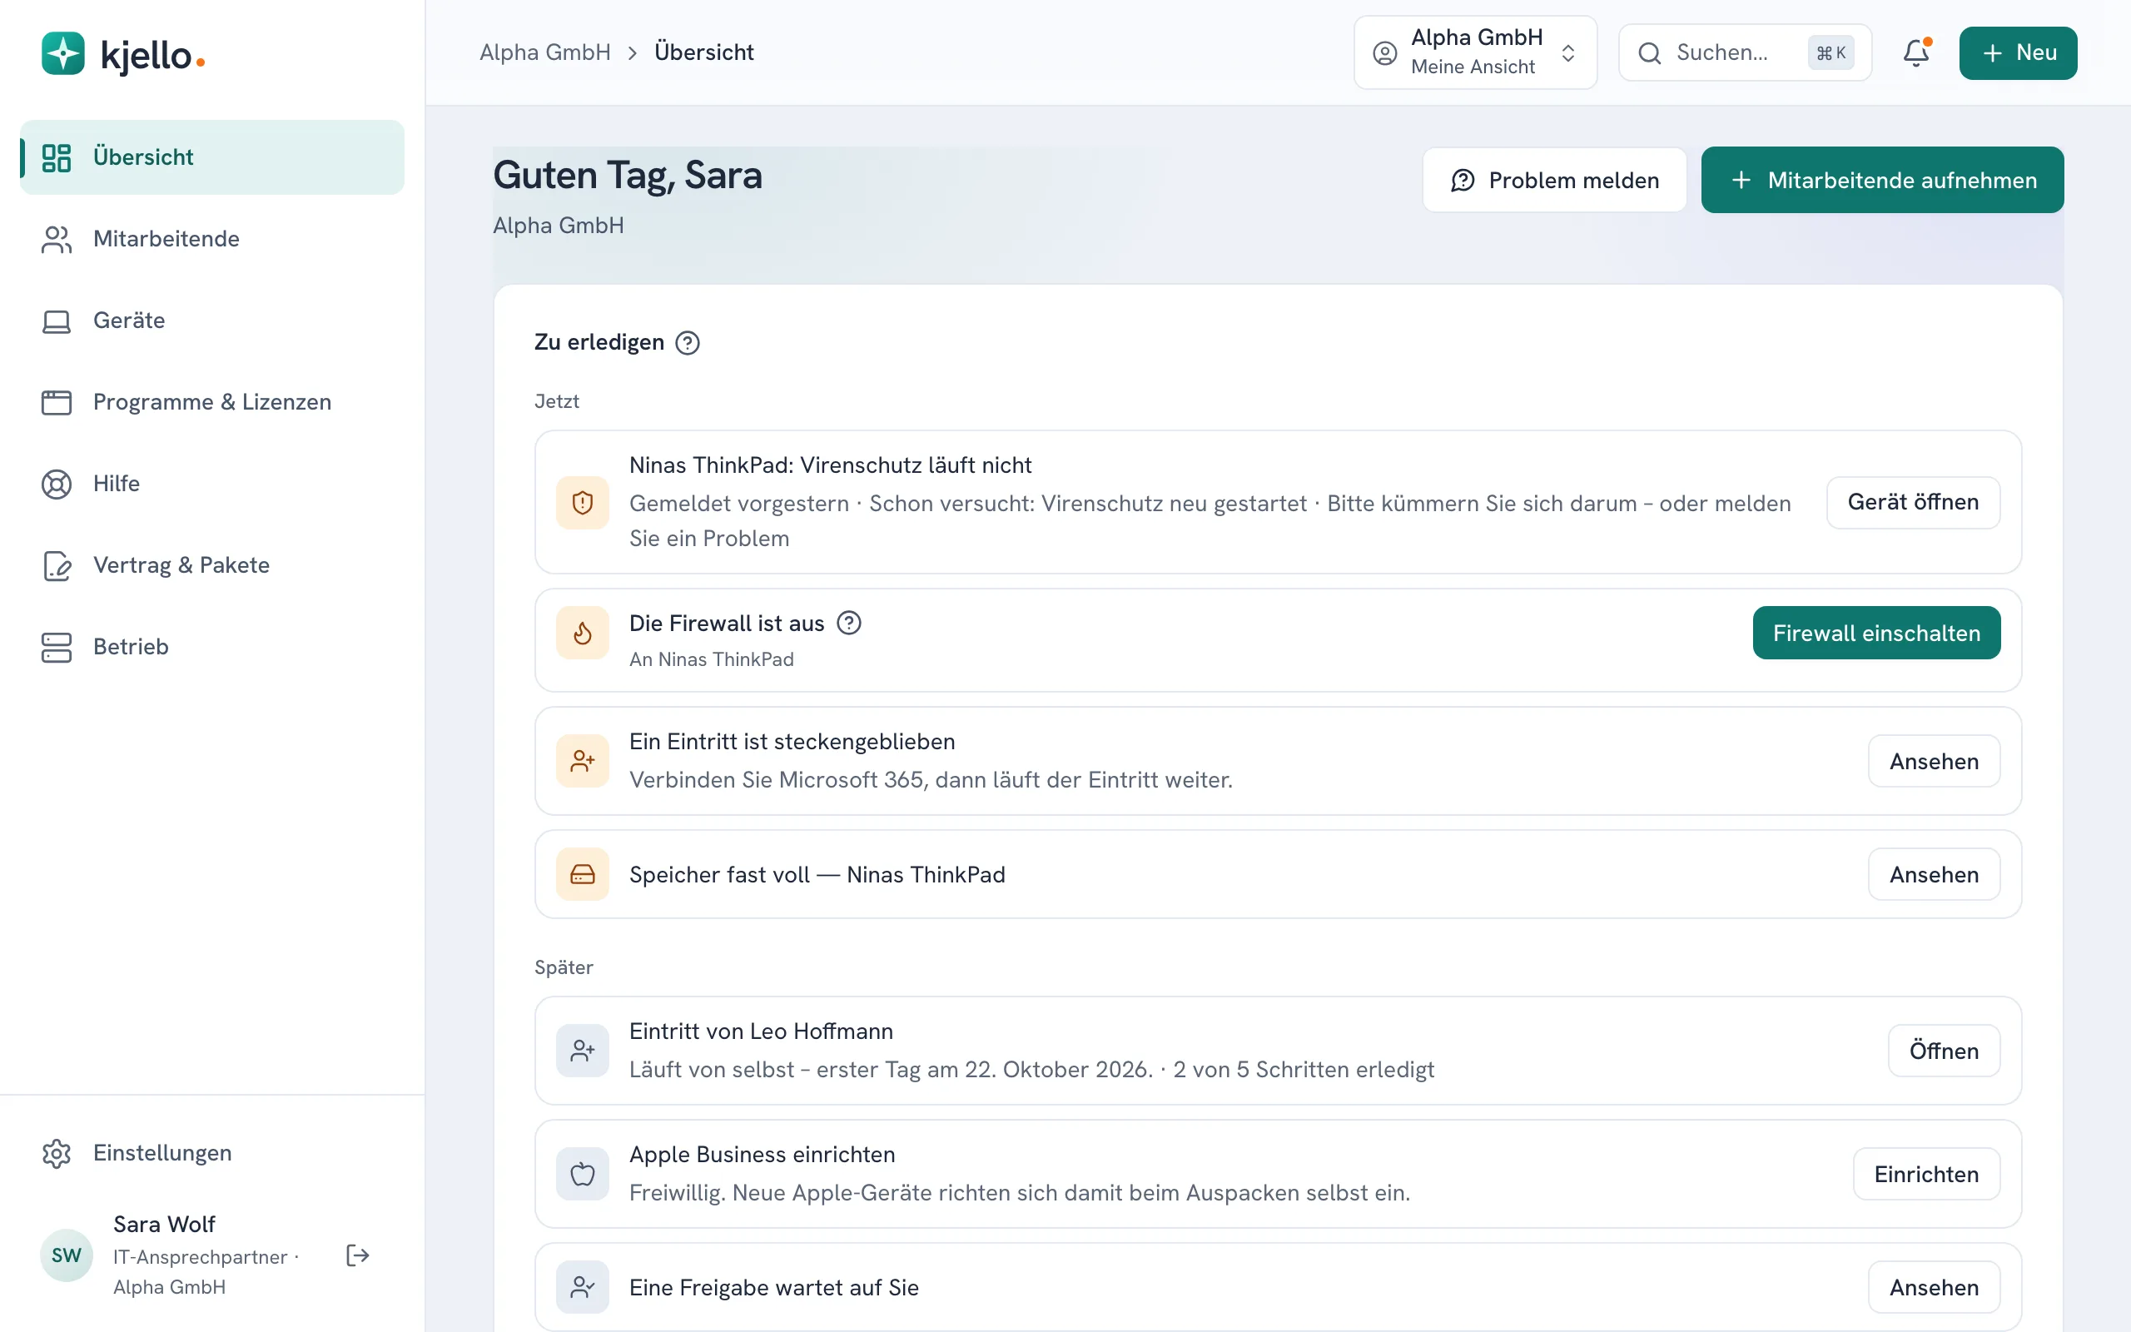
Task: Click the apple icon of Apple Business einrichten
Action: pyautogui.click(x=582, y=1174)
